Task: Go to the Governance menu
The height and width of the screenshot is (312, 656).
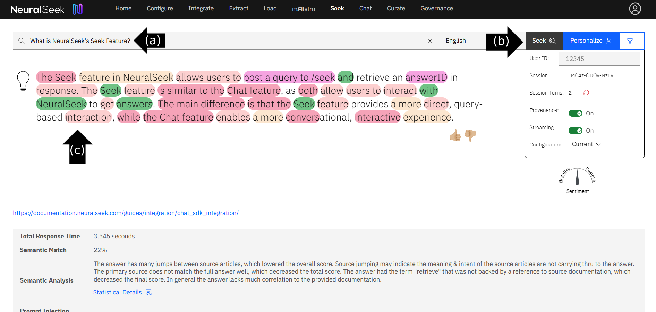Action: (436, 8)
